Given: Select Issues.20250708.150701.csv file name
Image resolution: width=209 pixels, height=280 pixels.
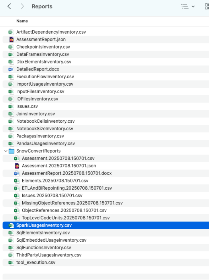Looking at the screenshot, I should coord(52,196).
